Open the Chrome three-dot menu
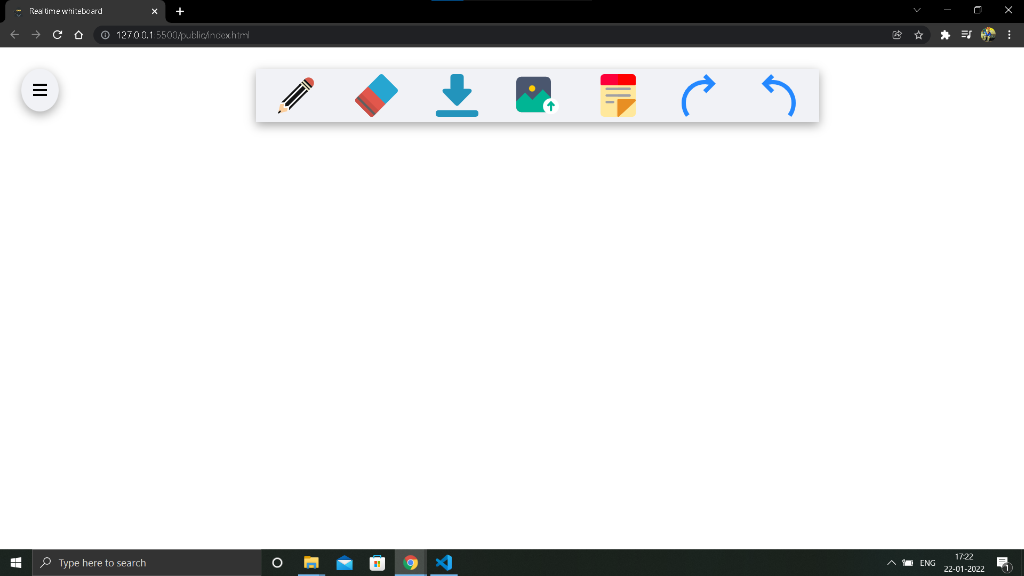1024x576 pixels. tap(1009, 35)
